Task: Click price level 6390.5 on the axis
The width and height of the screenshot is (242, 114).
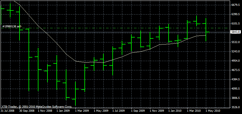Action: pyautogui.click(x=235, y=14)
